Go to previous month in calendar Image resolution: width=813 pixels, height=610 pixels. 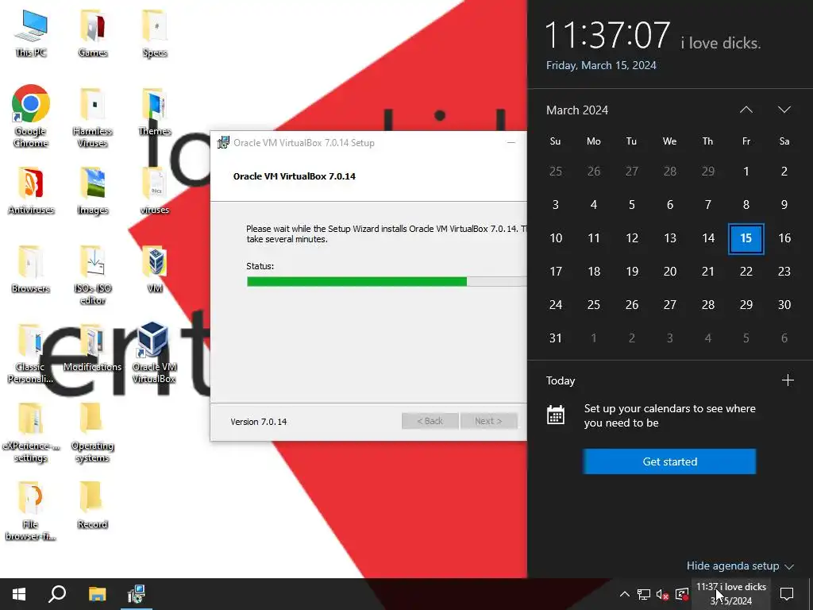pos(746,110)
